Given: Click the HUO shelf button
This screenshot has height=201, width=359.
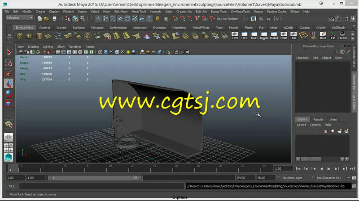Looking at the screenshot, I should click(284, 36).
